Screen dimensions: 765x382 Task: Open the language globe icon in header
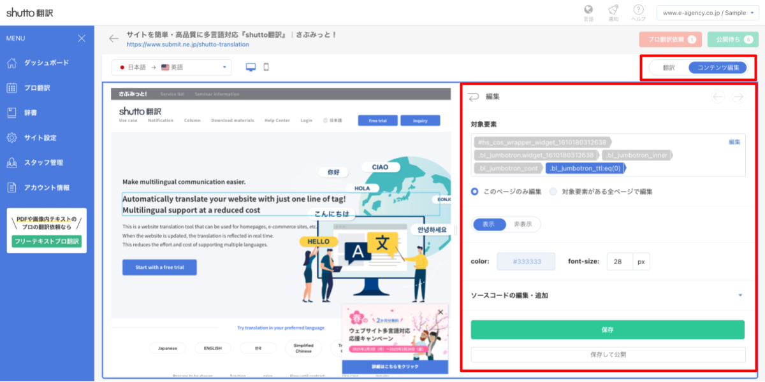tap(588, 10)
